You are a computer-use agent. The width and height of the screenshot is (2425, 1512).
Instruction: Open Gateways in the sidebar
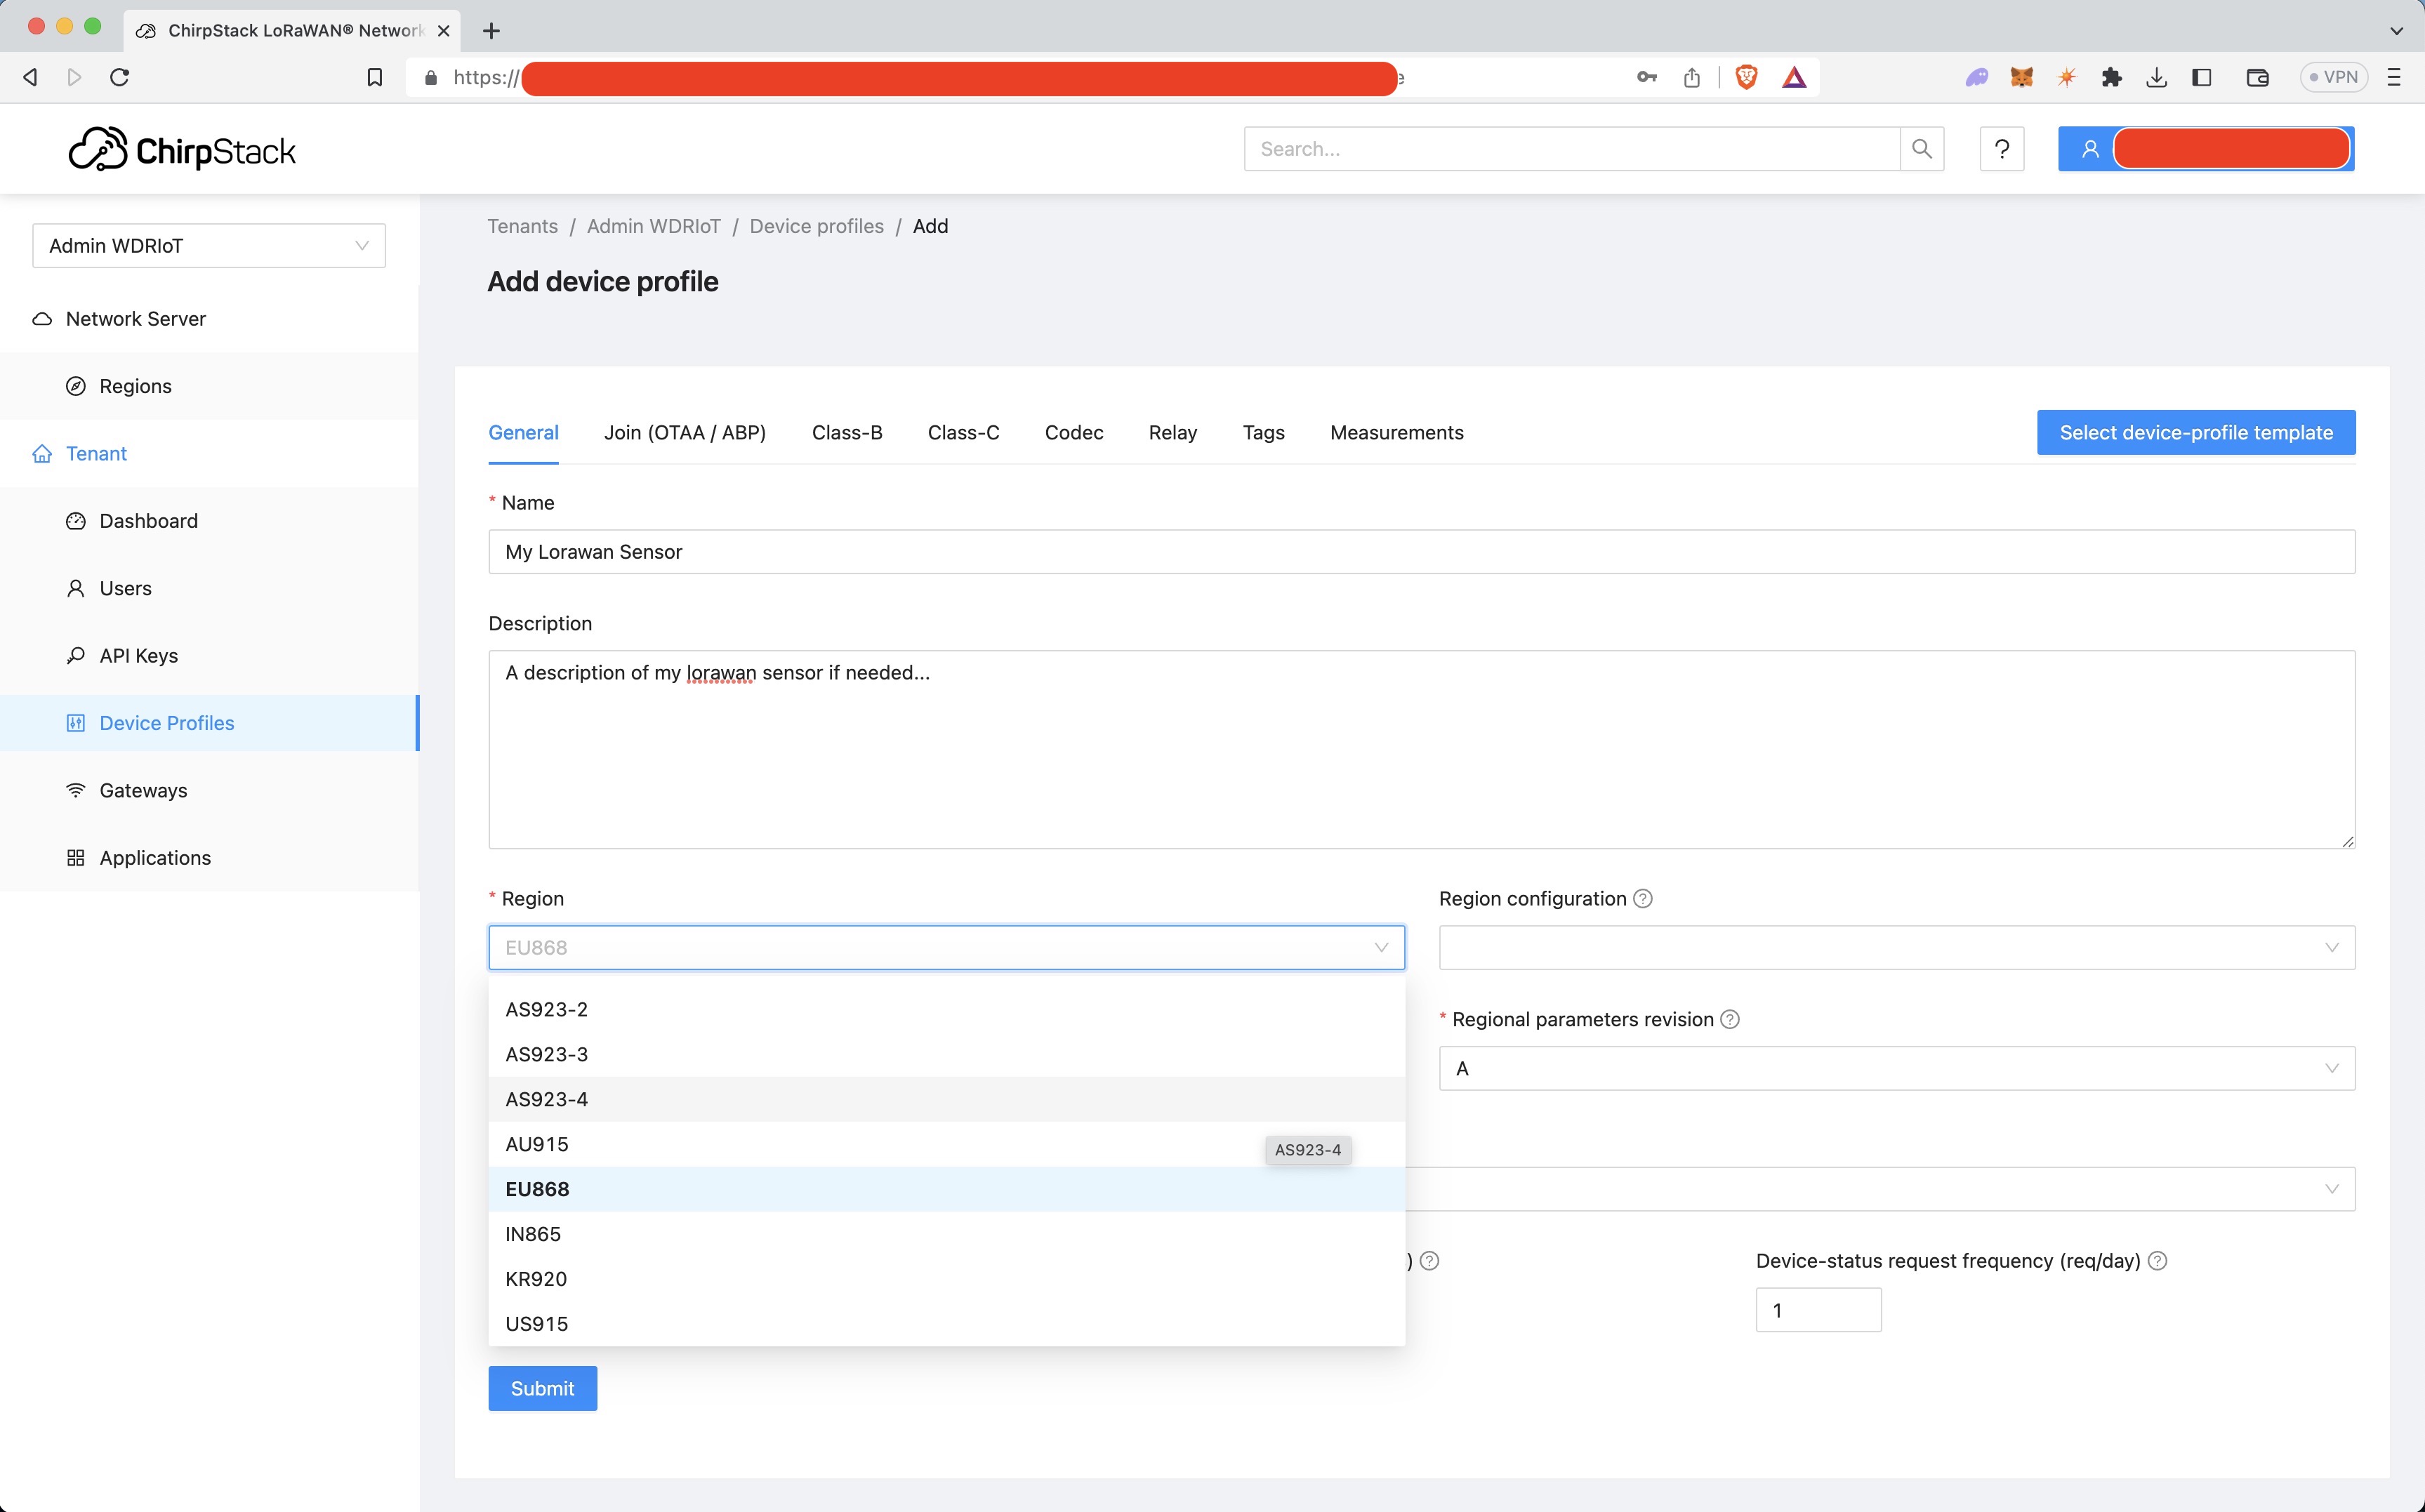coord(143,790)
